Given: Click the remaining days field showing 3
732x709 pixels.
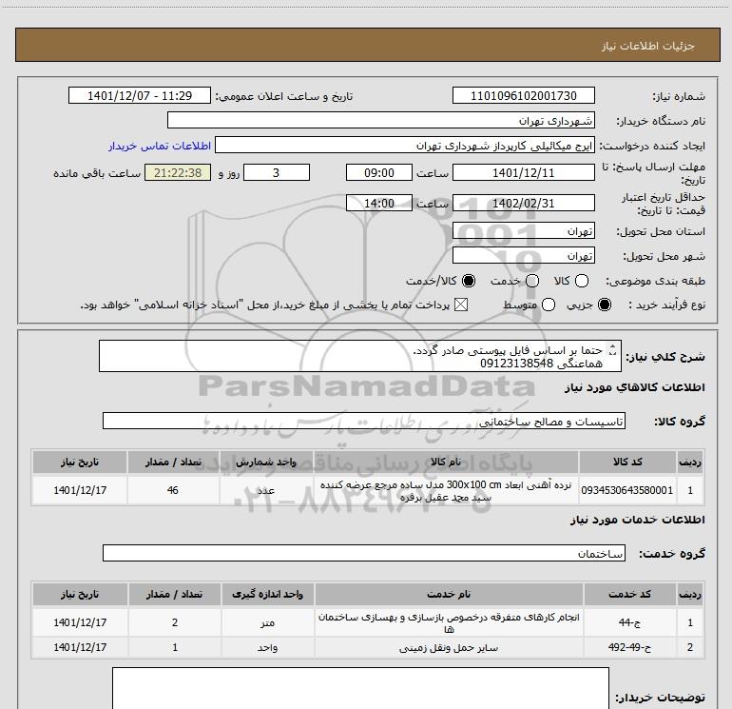Looking at the screenshot, I should (x=277, y=172).
